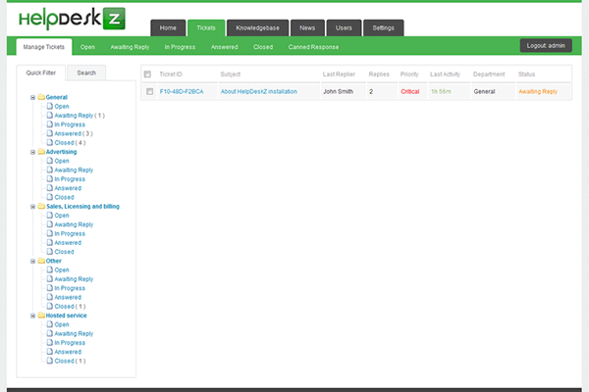This screenshot has height=392, width=589.
Task: Click the Advertising folder icon
Action: [40, 152]
